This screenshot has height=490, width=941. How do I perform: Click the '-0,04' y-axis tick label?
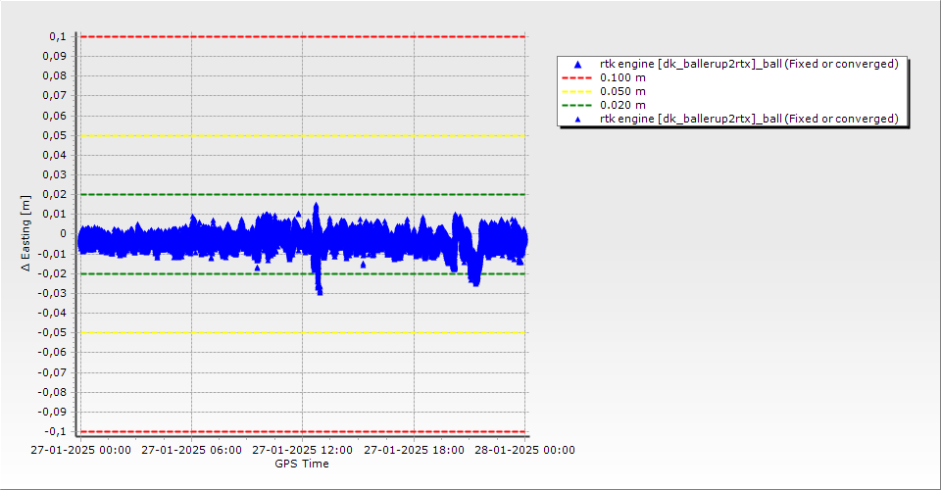pyautogui.click(x=52, y=313)
